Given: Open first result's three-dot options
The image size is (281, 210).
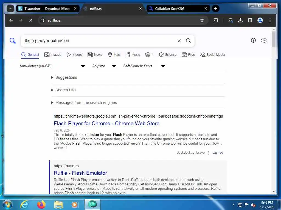Looking at the screenshot, I should tap(209, 153).
